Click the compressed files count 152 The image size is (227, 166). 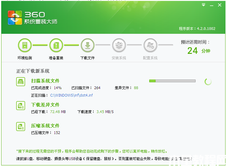point(57,133)
